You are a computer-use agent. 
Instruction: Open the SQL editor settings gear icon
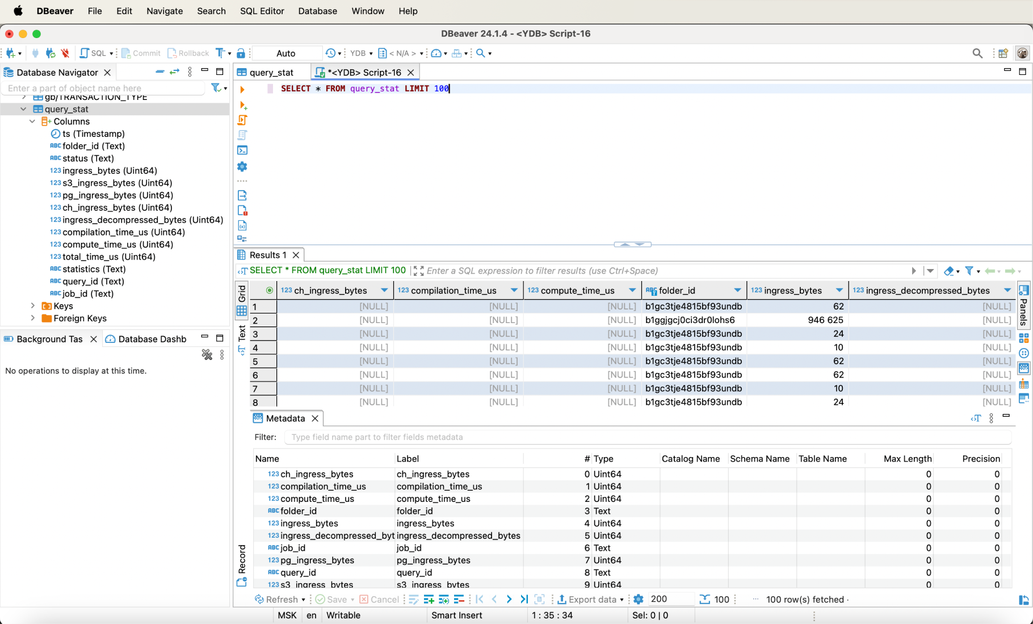(242, 166)
